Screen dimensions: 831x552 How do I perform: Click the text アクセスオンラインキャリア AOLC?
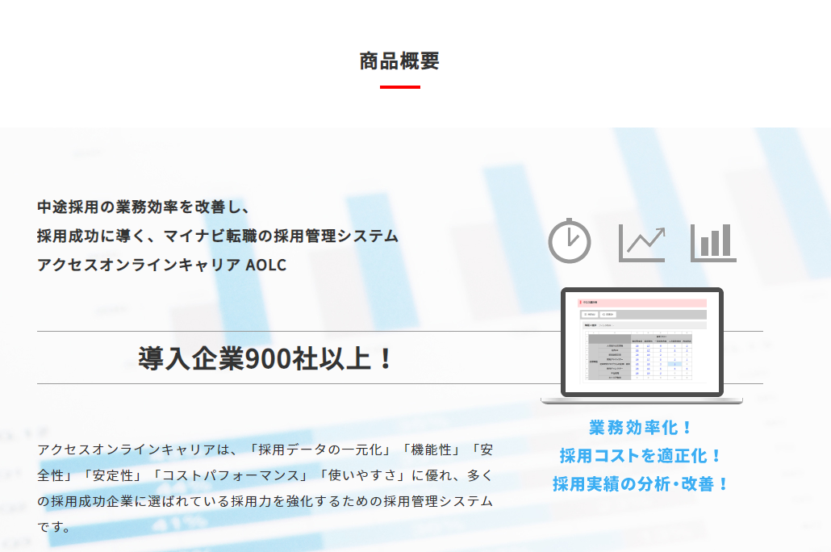(x=161, y=265)
